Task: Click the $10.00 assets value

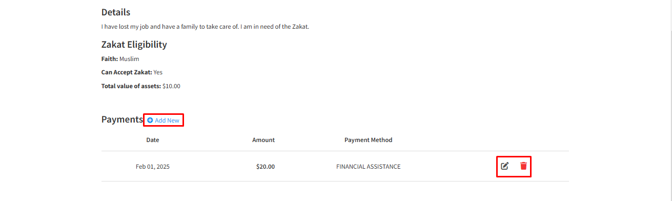Action: pos(171,86)
